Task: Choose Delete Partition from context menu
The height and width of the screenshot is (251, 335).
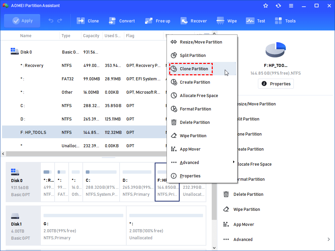Action: tap(202, 122)
